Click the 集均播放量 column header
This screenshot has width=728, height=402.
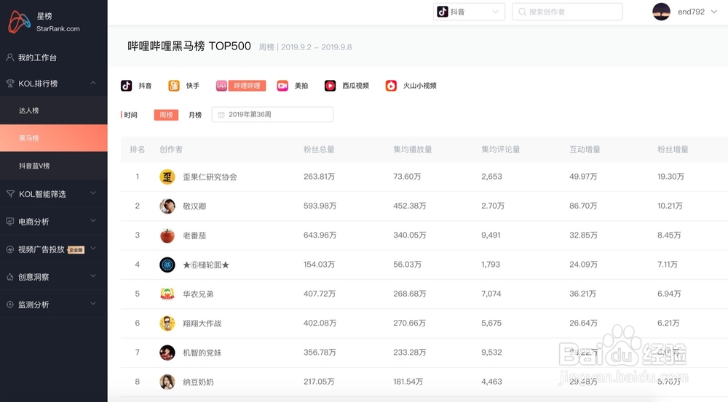click(x=412, y=149)
